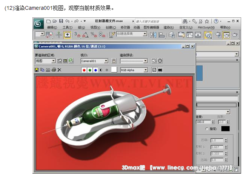Open the key icon for the subscription center
243x174 pixels.
[x=194, y=21]
